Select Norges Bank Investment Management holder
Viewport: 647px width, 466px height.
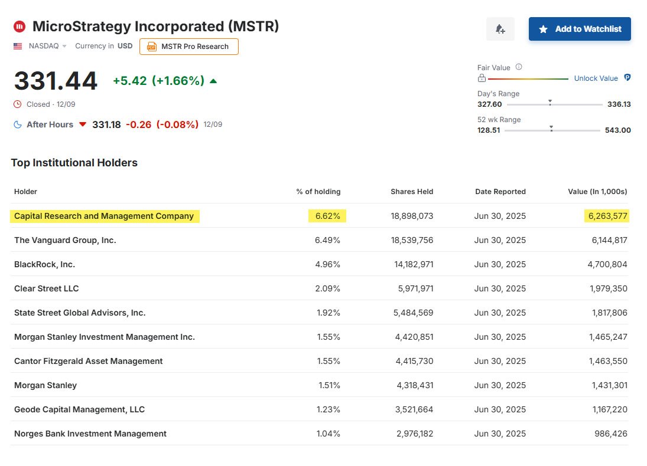(x=90, y=434)
